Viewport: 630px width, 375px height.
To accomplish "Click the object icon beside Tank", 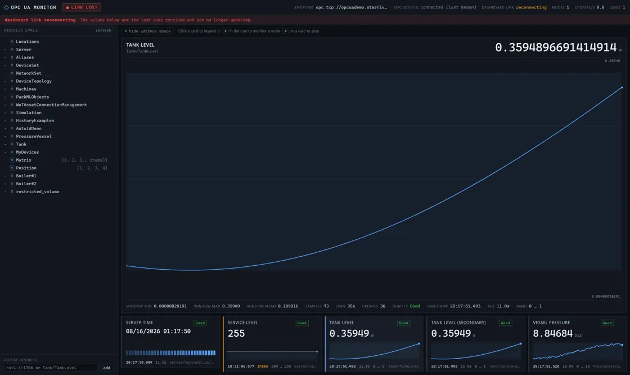I will pos(12,144).
